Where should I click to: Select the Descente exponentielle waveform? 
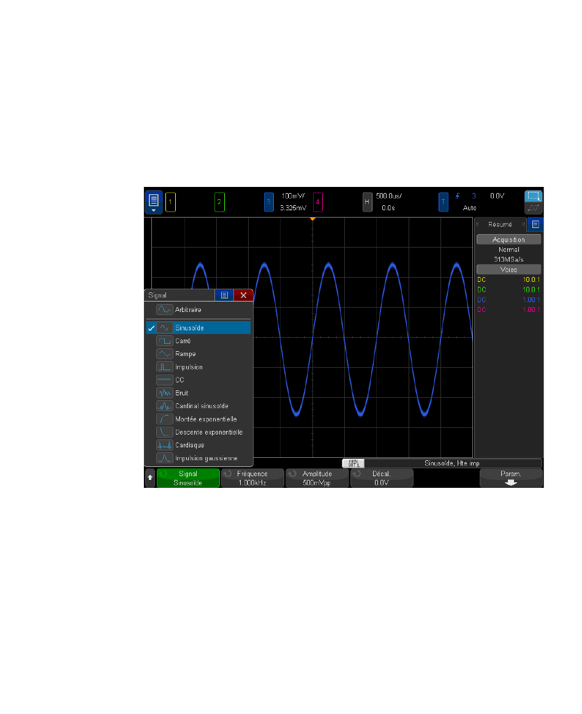[x=198, y=432]
